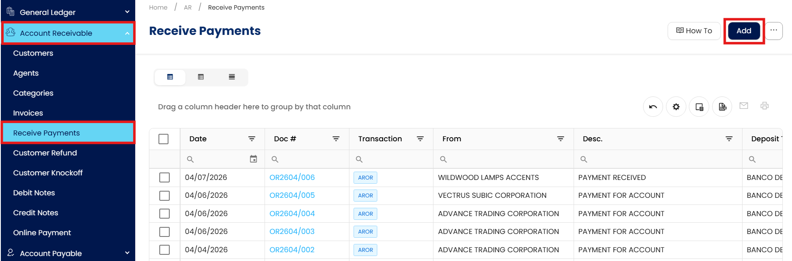This screenshot has height=261, width=792.
Task: Open the Doc # column filter icon
Action: 336,139
